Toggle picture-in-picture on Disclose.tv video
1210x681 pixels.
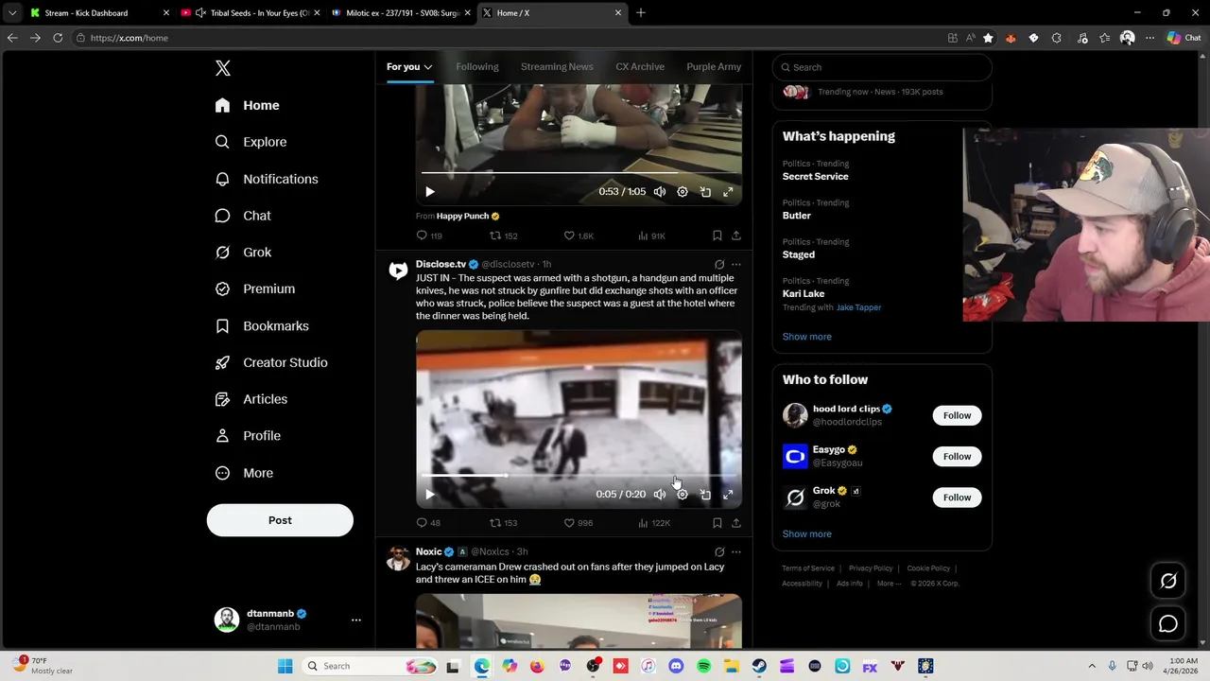[x=705, y=495]
